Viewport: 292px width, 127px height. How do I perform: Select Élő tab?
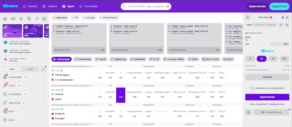[x=75, y=18]
